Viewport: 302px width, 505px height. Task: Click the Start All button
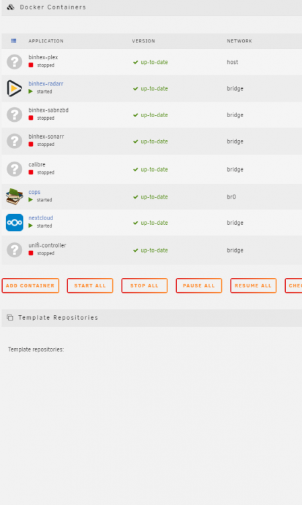(x=90, y=285)
